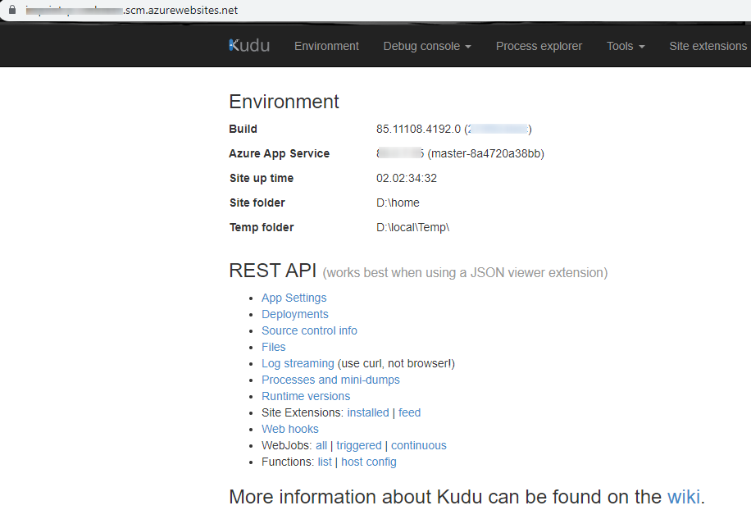Open Process explorer page

539,46
